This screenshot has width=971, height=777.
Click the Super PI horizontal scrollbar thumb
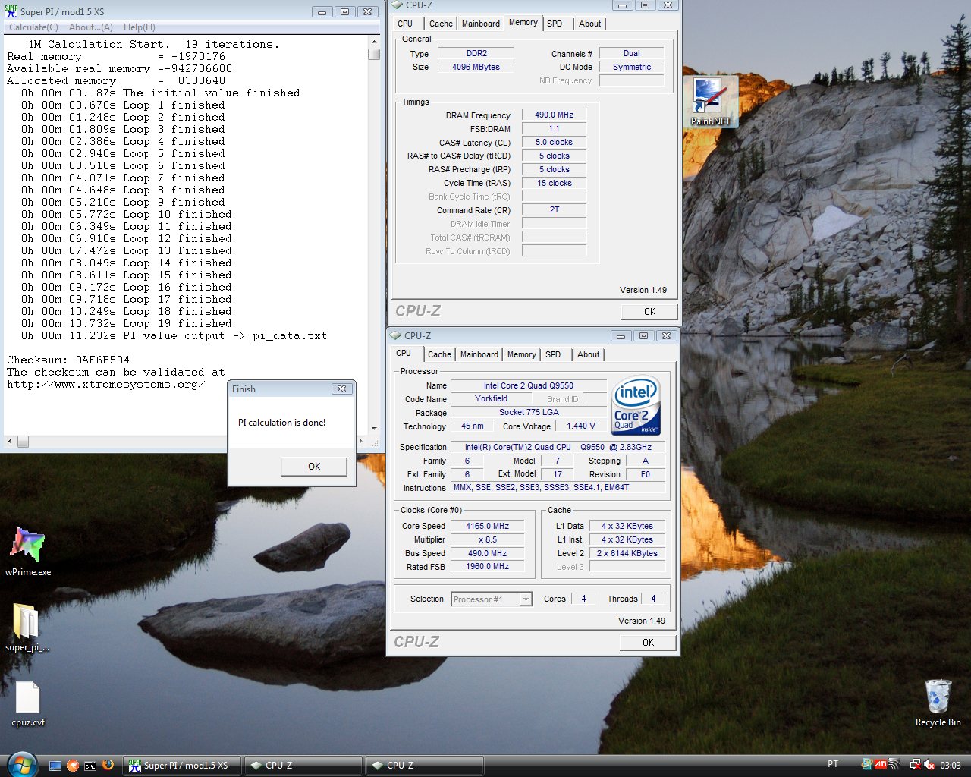(x=23, y=441)
